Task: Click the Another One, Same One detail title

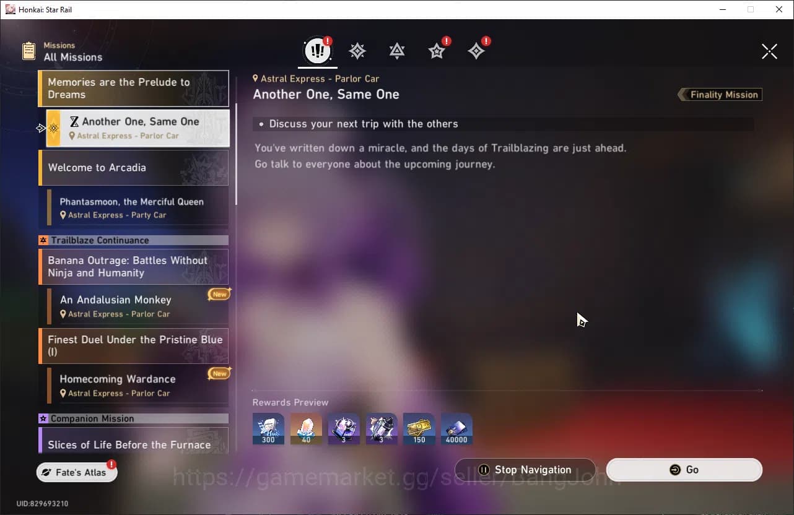Action: (x=326, y=95)
